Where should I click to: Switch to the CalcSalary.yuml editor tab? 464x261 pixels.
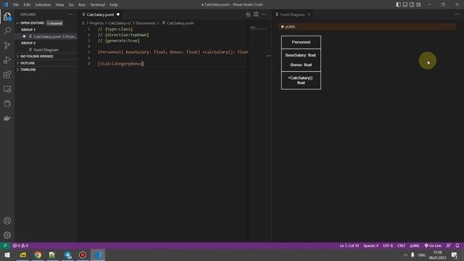coord(100,14)
